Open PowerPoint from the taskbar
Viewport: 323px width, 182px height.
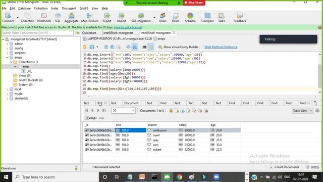(x=142, y=177)
